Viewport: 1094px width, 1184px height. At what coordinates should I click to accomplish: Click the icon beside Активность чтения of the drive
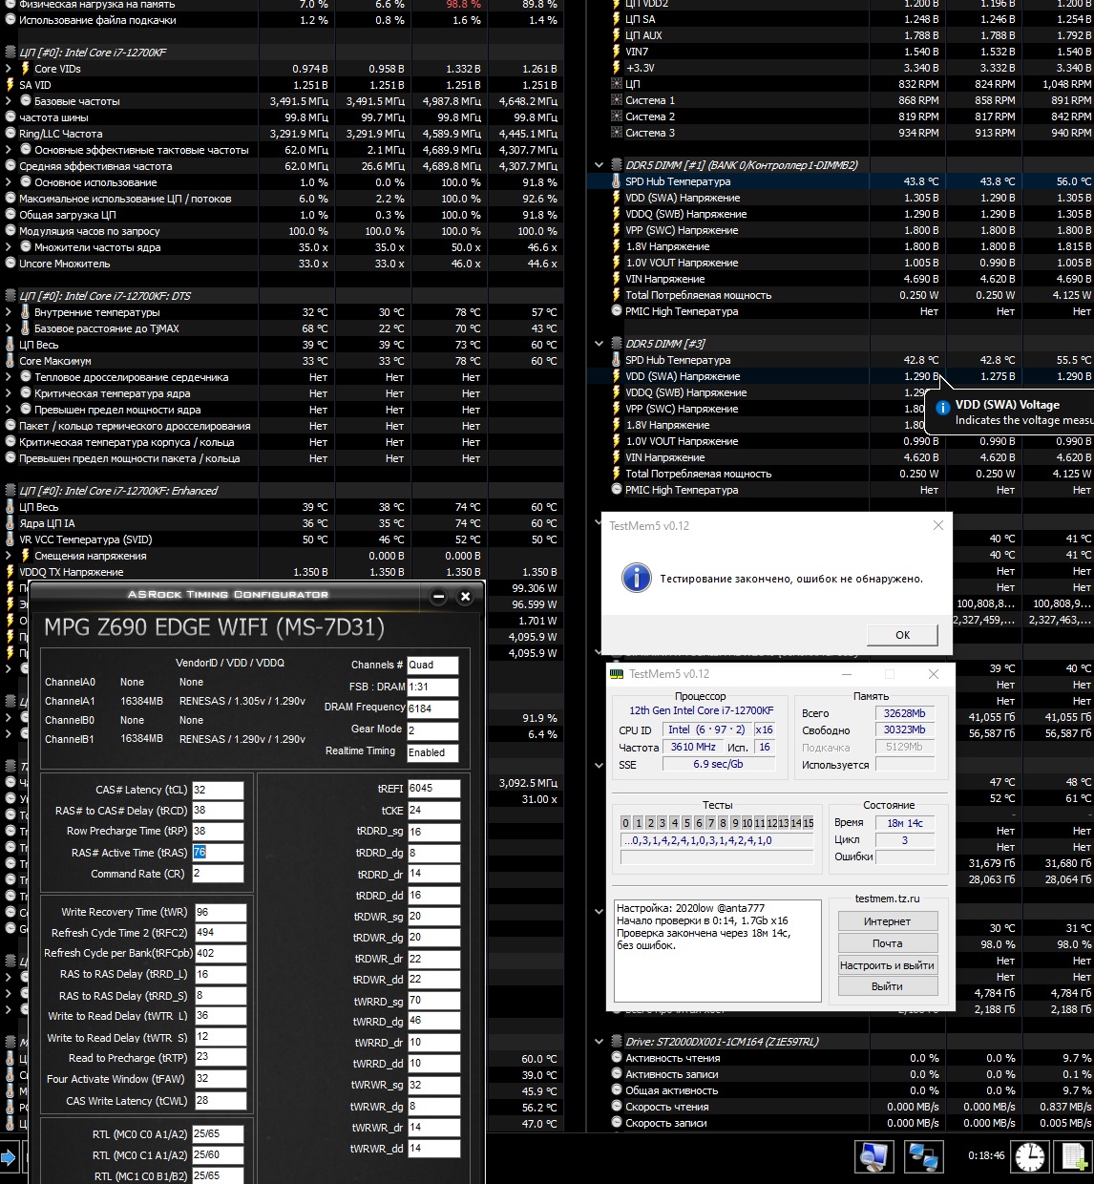point(617,1058)
